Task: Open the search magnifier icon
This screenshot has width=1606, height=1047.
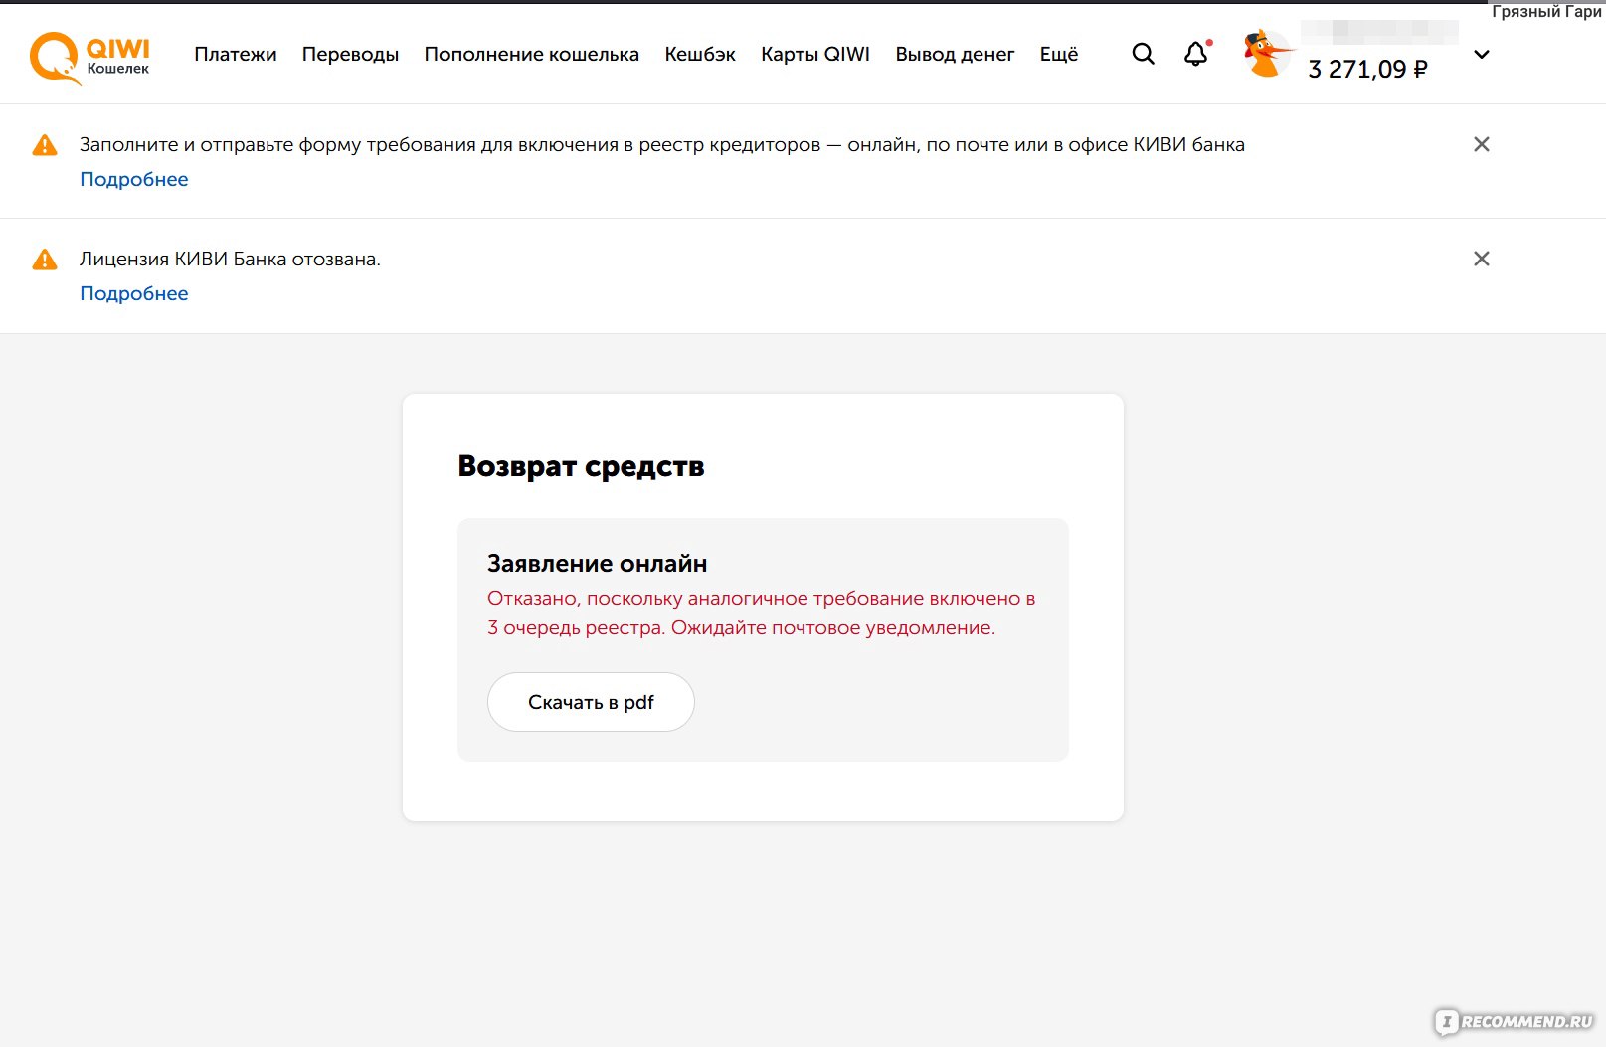Action: click(1144, 54)
